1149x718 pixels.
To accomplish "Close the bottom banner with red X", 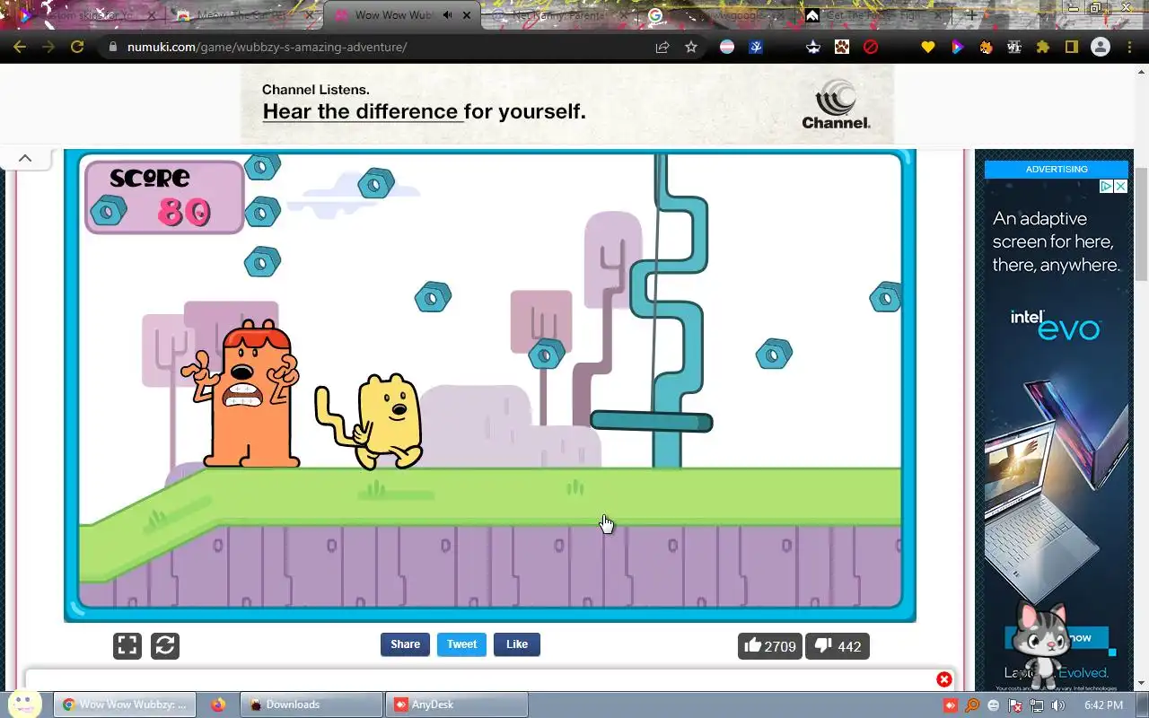I will [944, 679].
